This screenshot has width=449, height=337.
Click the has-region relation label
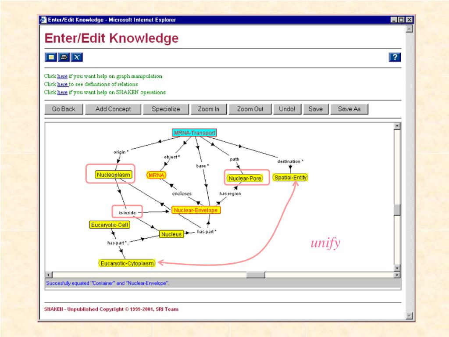230,194
